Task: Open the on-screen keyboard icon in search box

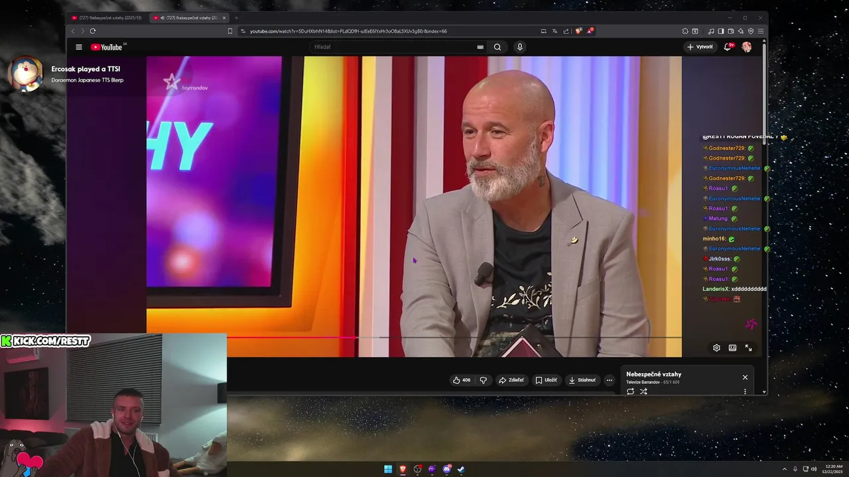Action: [480, 47]
